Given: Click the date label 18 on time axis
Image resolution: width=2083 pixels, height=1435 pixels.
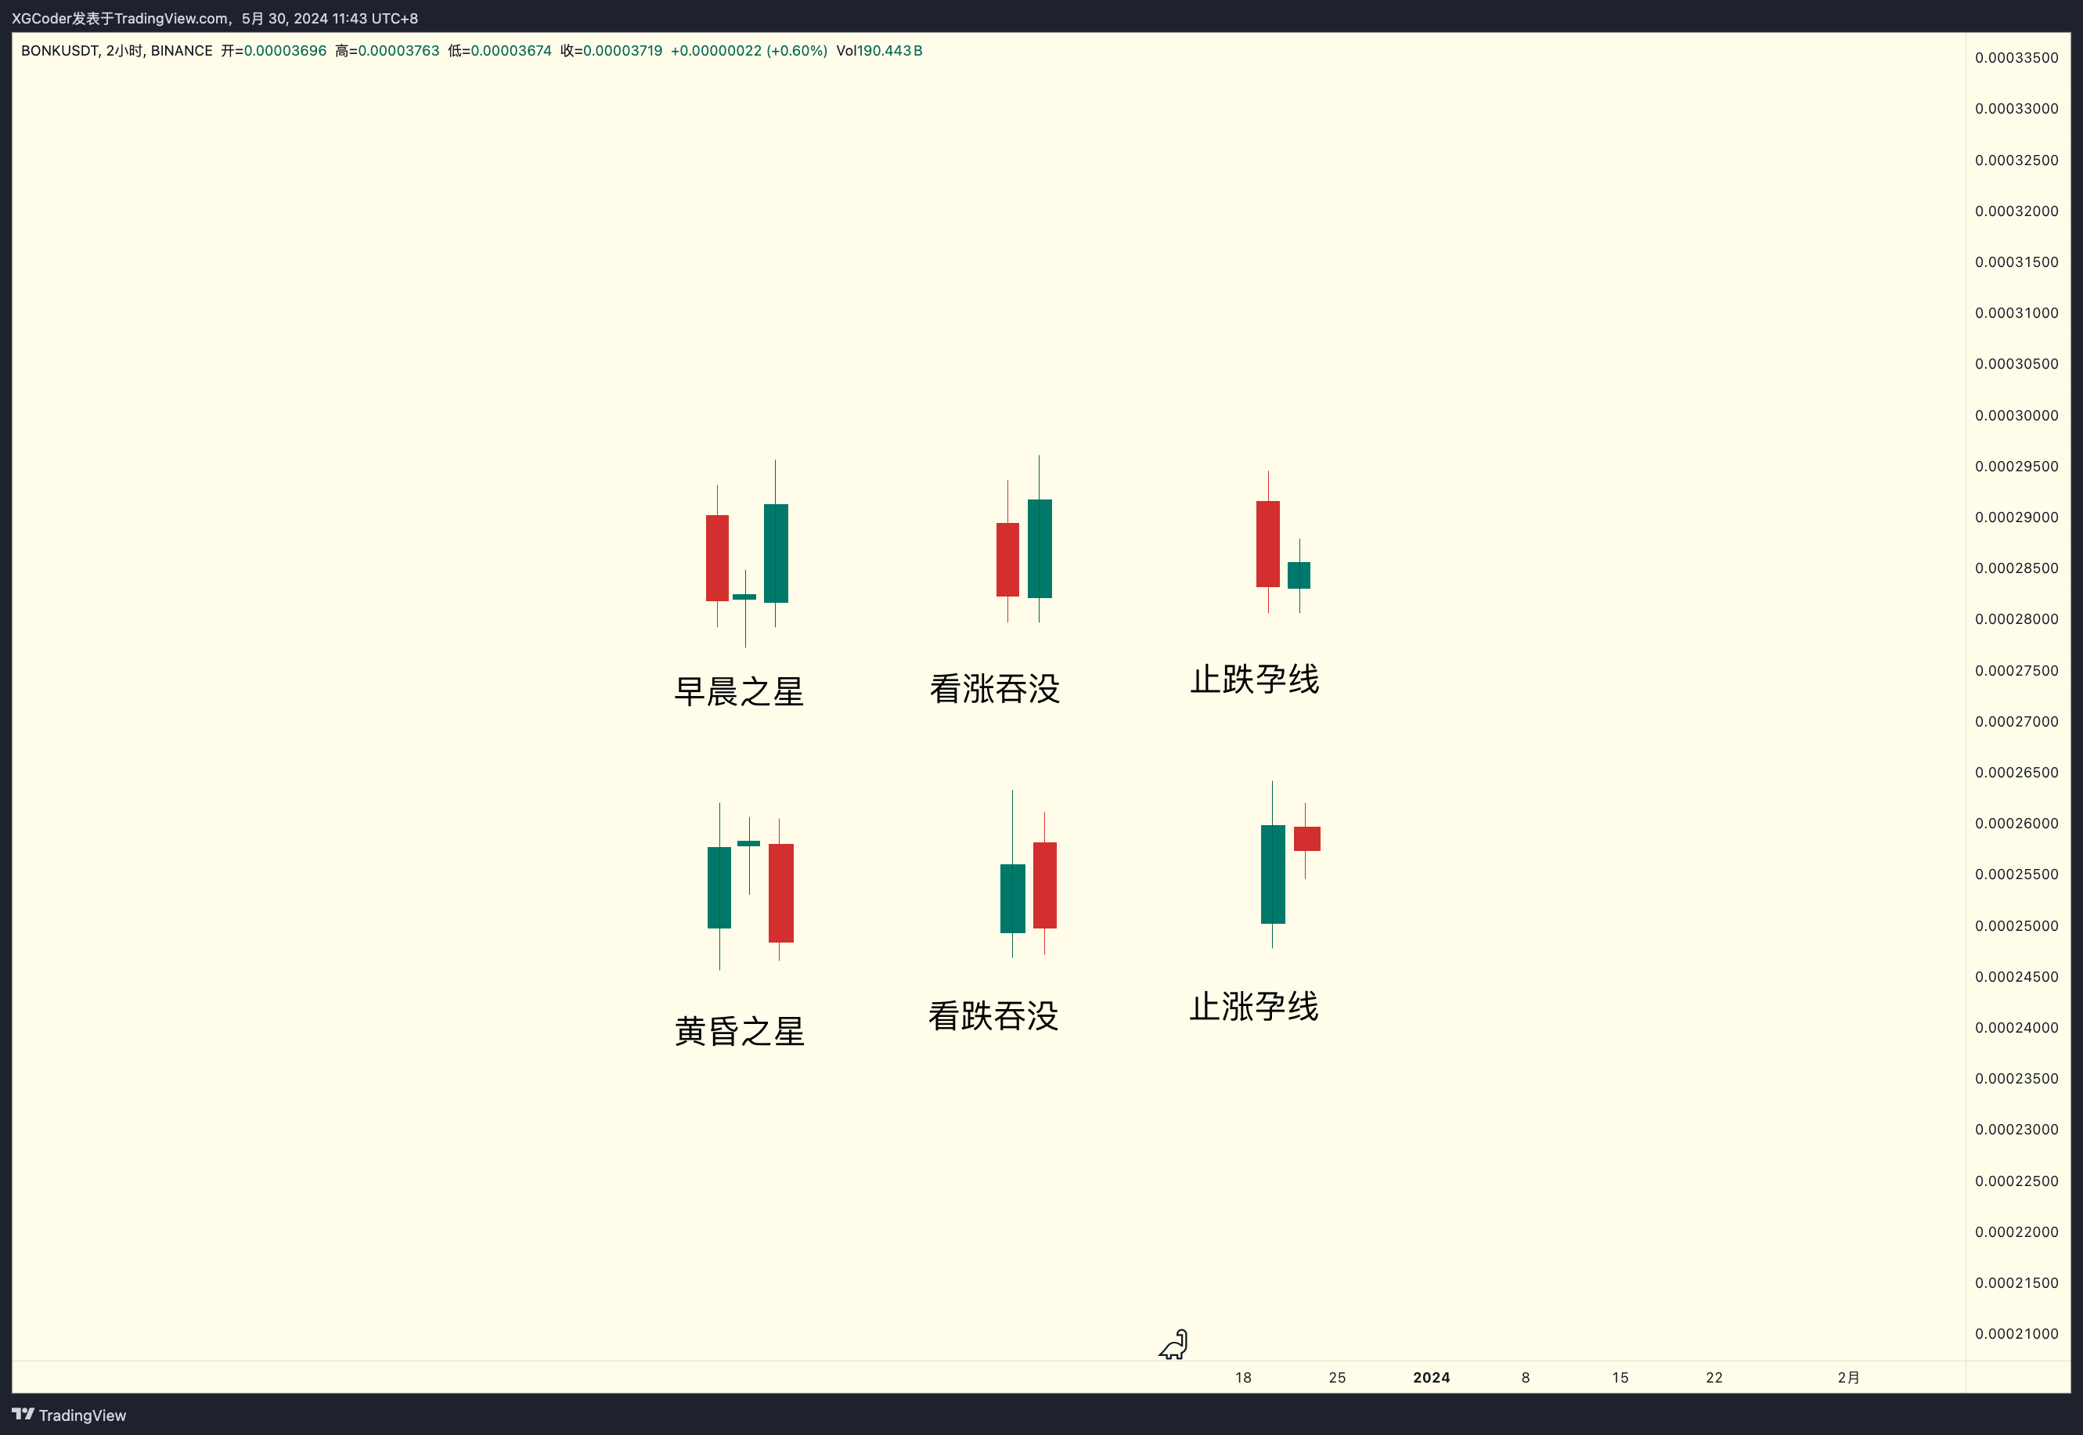Looking at the screenshot, I should point(1243,1377).
